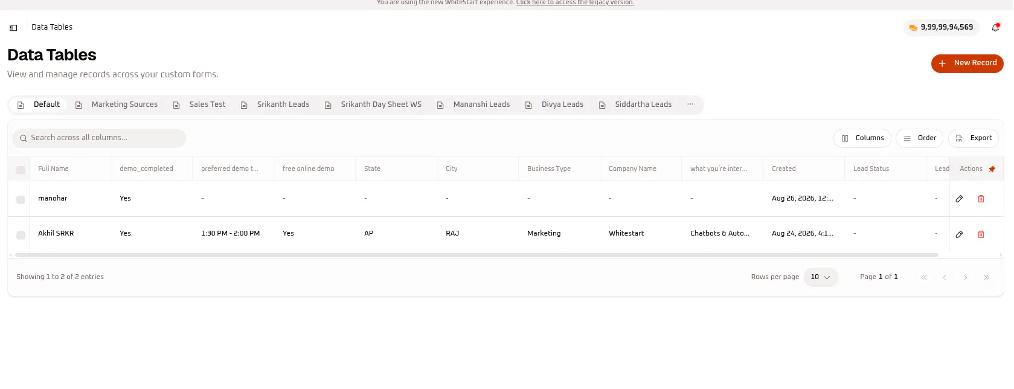The width and height of the screenshot is (1014, 389).
Task: Click the pin icon in Actions column
Action: [x=992, y=169]
